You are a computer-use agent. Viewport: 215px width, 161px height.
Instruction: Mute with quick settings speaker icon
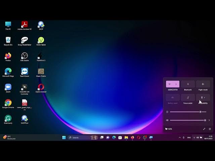tap(167, 120)
